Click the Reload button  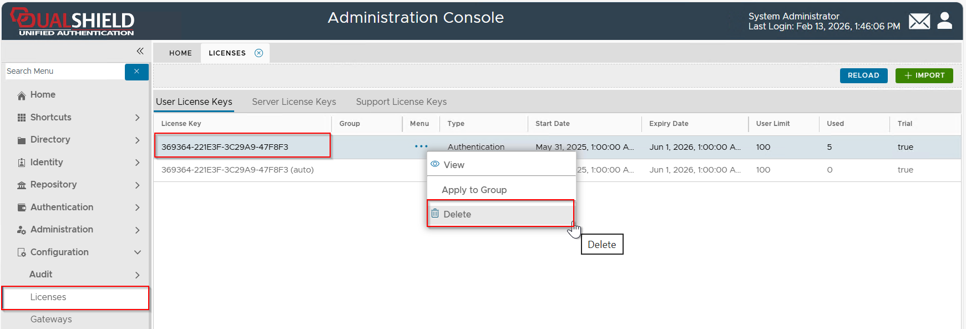point(863,75)
